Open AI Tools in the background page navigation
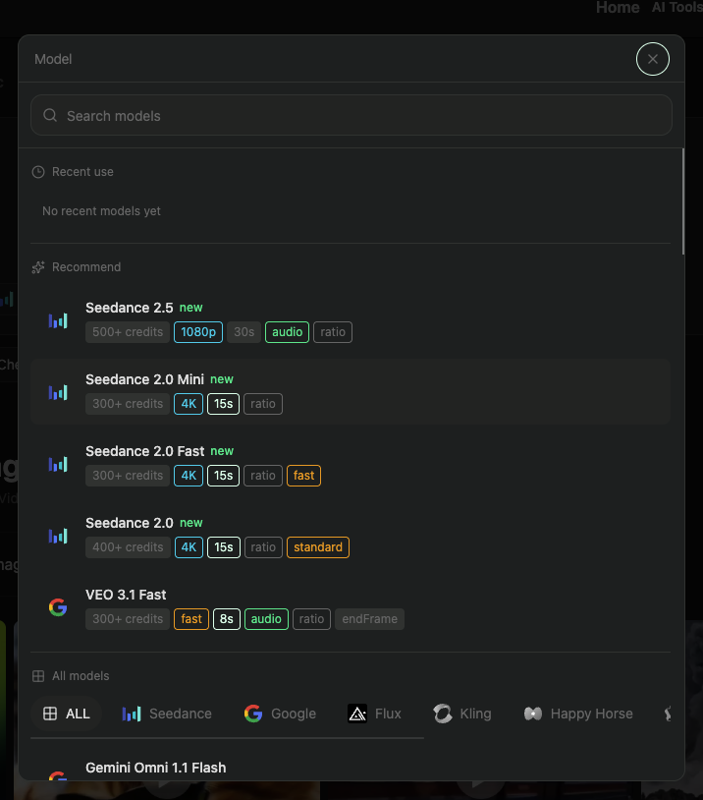Image resolution: width=703 pixels, height=800 pixels. pyautogui.click(x=677, y=8)
